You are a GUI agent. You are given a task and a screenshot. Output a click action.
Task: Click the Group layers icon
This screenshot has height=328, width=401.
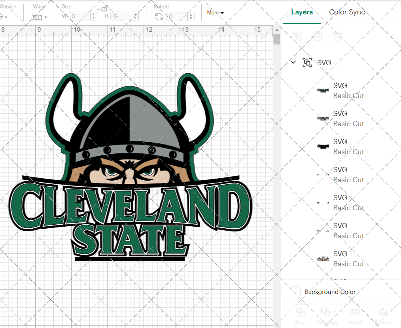click(298, 36)
